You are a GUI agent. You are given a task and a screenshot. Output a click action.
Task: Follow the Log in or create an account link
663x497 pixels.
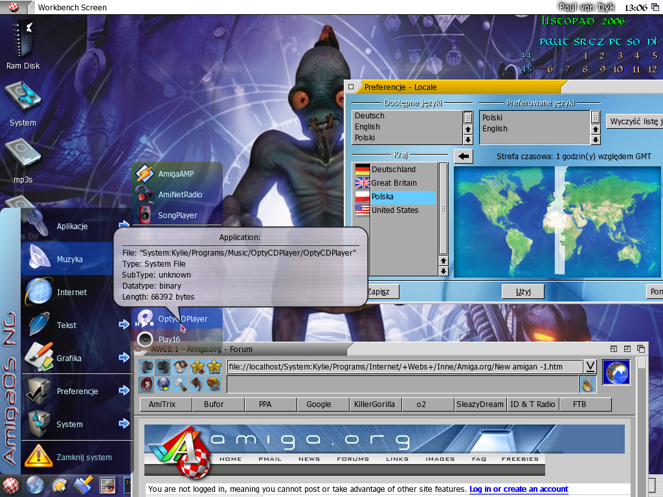[x=519, y=489]
